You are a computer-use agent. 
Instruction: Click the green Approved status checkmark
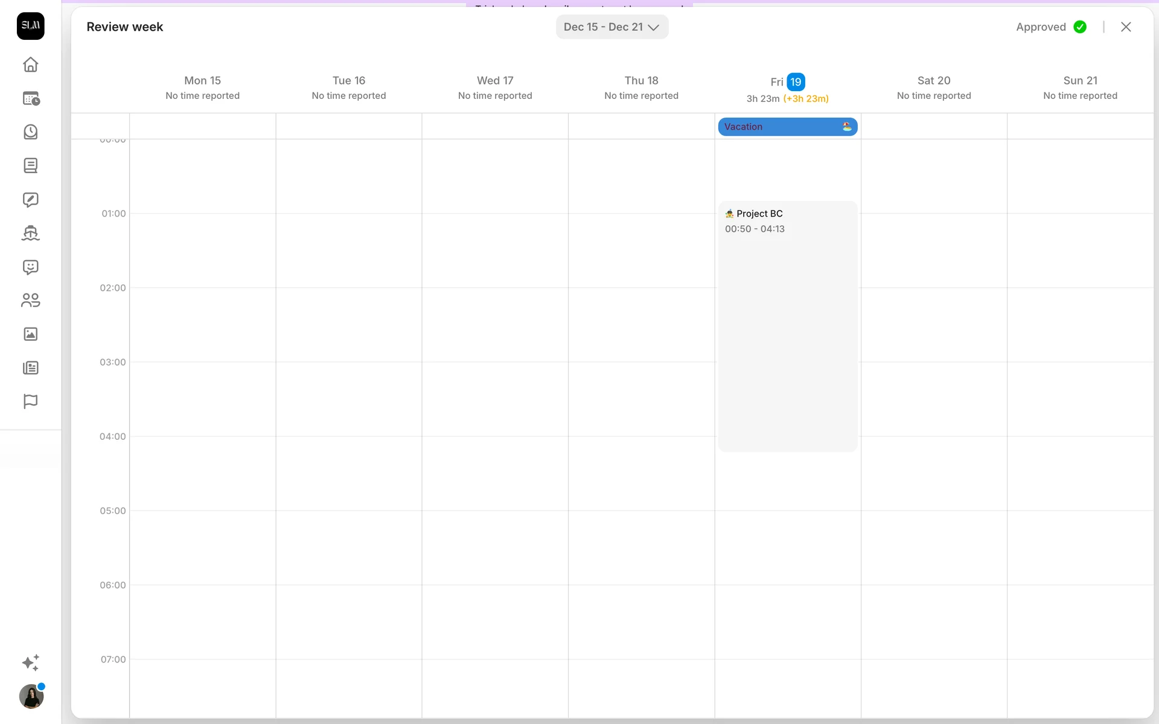[1080, 27]
